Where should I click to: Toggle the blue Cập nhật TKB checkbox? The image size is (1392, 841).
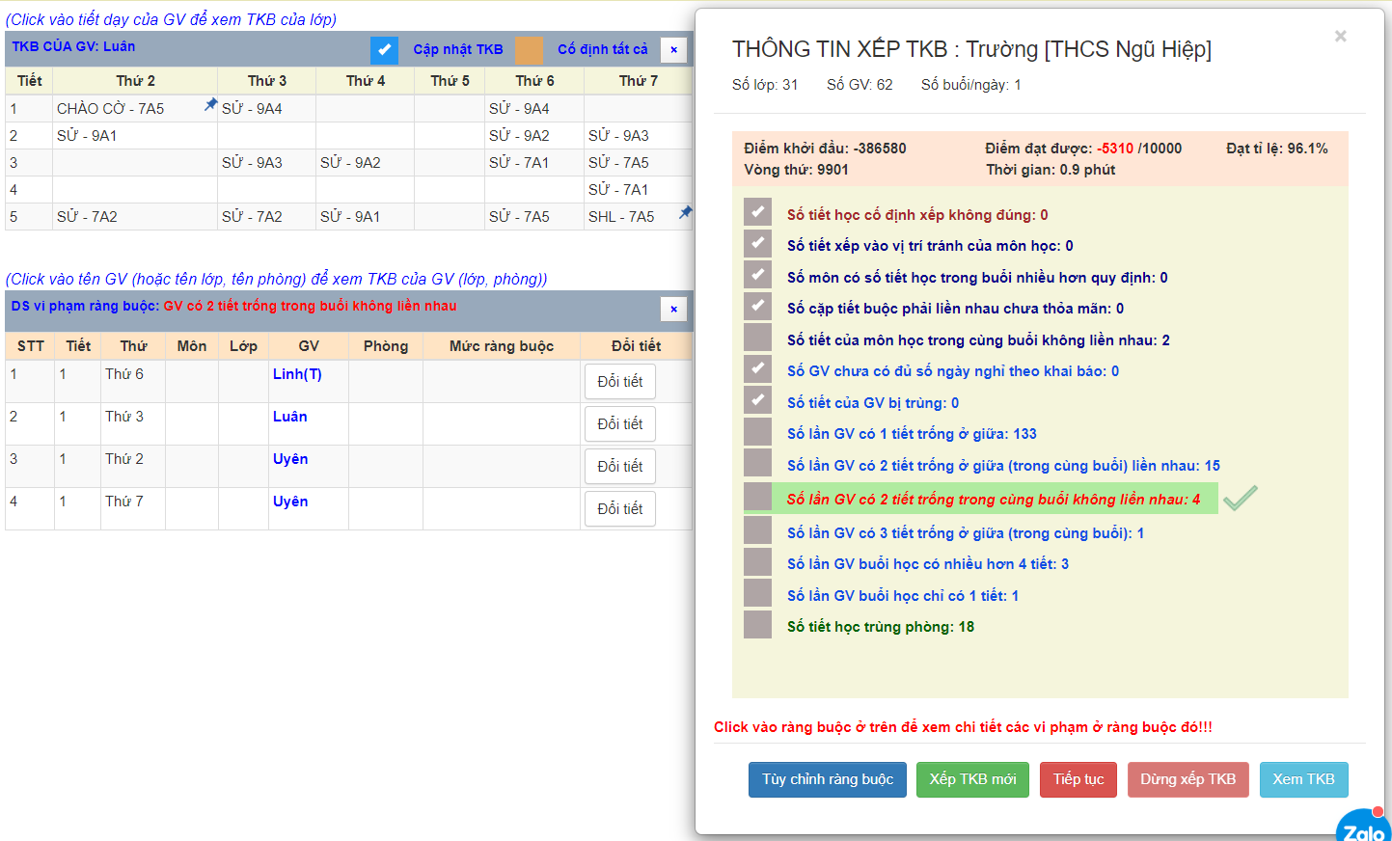pyautogui.click(x=384, y=49)
